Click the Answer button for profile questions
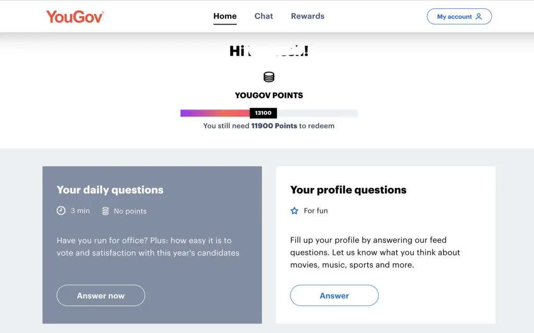This screenshot has width=534, height=333. tap(334, 295)
